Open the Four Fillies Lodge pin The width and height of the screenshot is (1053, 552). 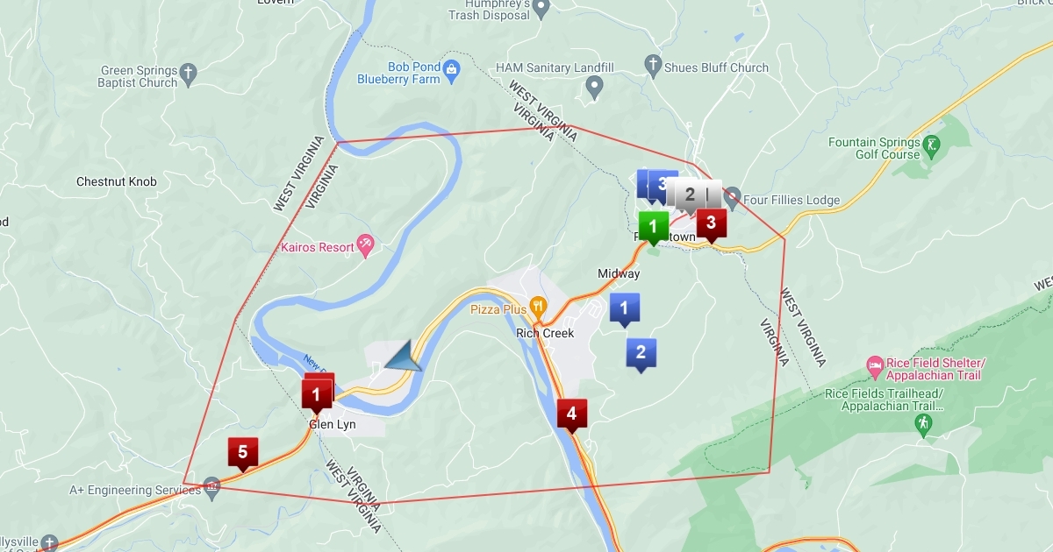[x=733, y=195]
